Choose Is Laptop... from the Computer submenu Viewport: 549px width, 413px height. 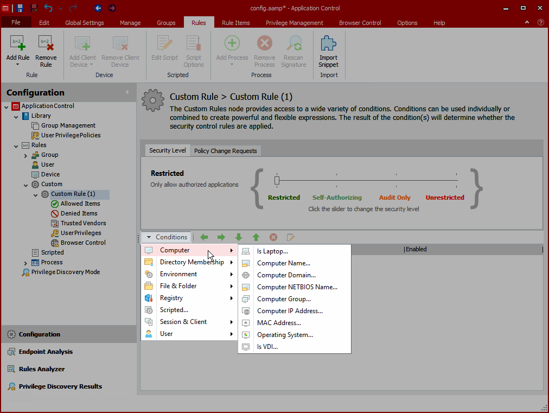[x=272, y=251]
